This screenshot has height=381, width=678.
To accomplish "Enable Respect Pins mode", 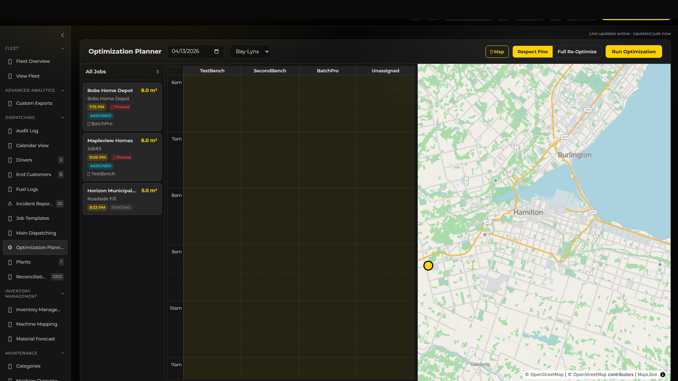I will [x=533, y=52].
